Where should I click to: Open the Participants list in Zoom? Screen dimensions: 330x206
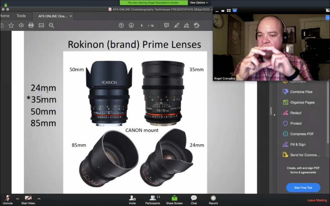[x=153, y=200]
